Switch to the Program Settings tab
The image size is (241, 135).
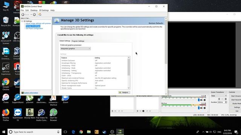(x=78, y=41)
